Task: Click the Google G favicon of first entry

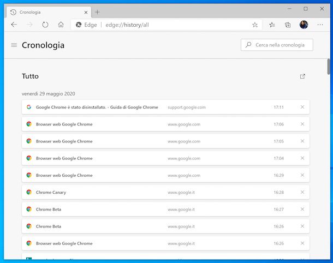Action: click(29, 107)
